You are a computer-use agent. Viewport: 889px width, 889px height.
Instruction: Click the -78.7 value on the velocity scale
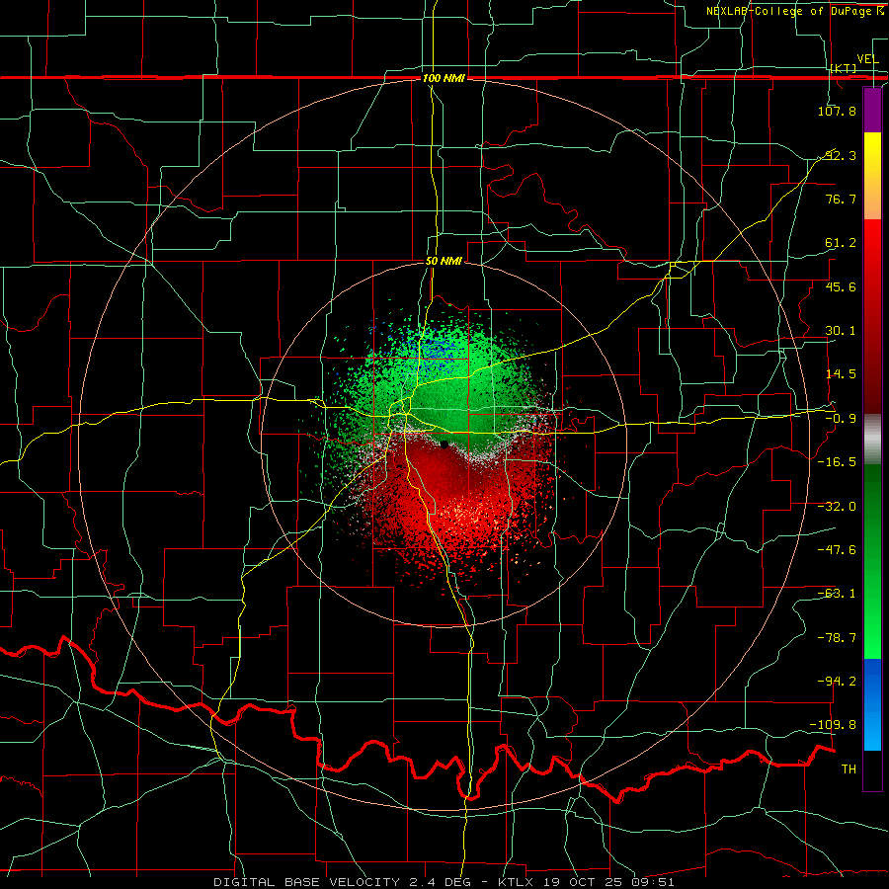click(x=837, y=638)
